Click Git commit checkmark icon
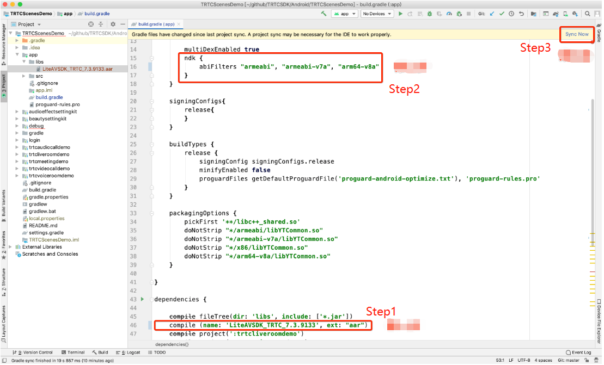The image size is (604, 365). click(502, 14)
